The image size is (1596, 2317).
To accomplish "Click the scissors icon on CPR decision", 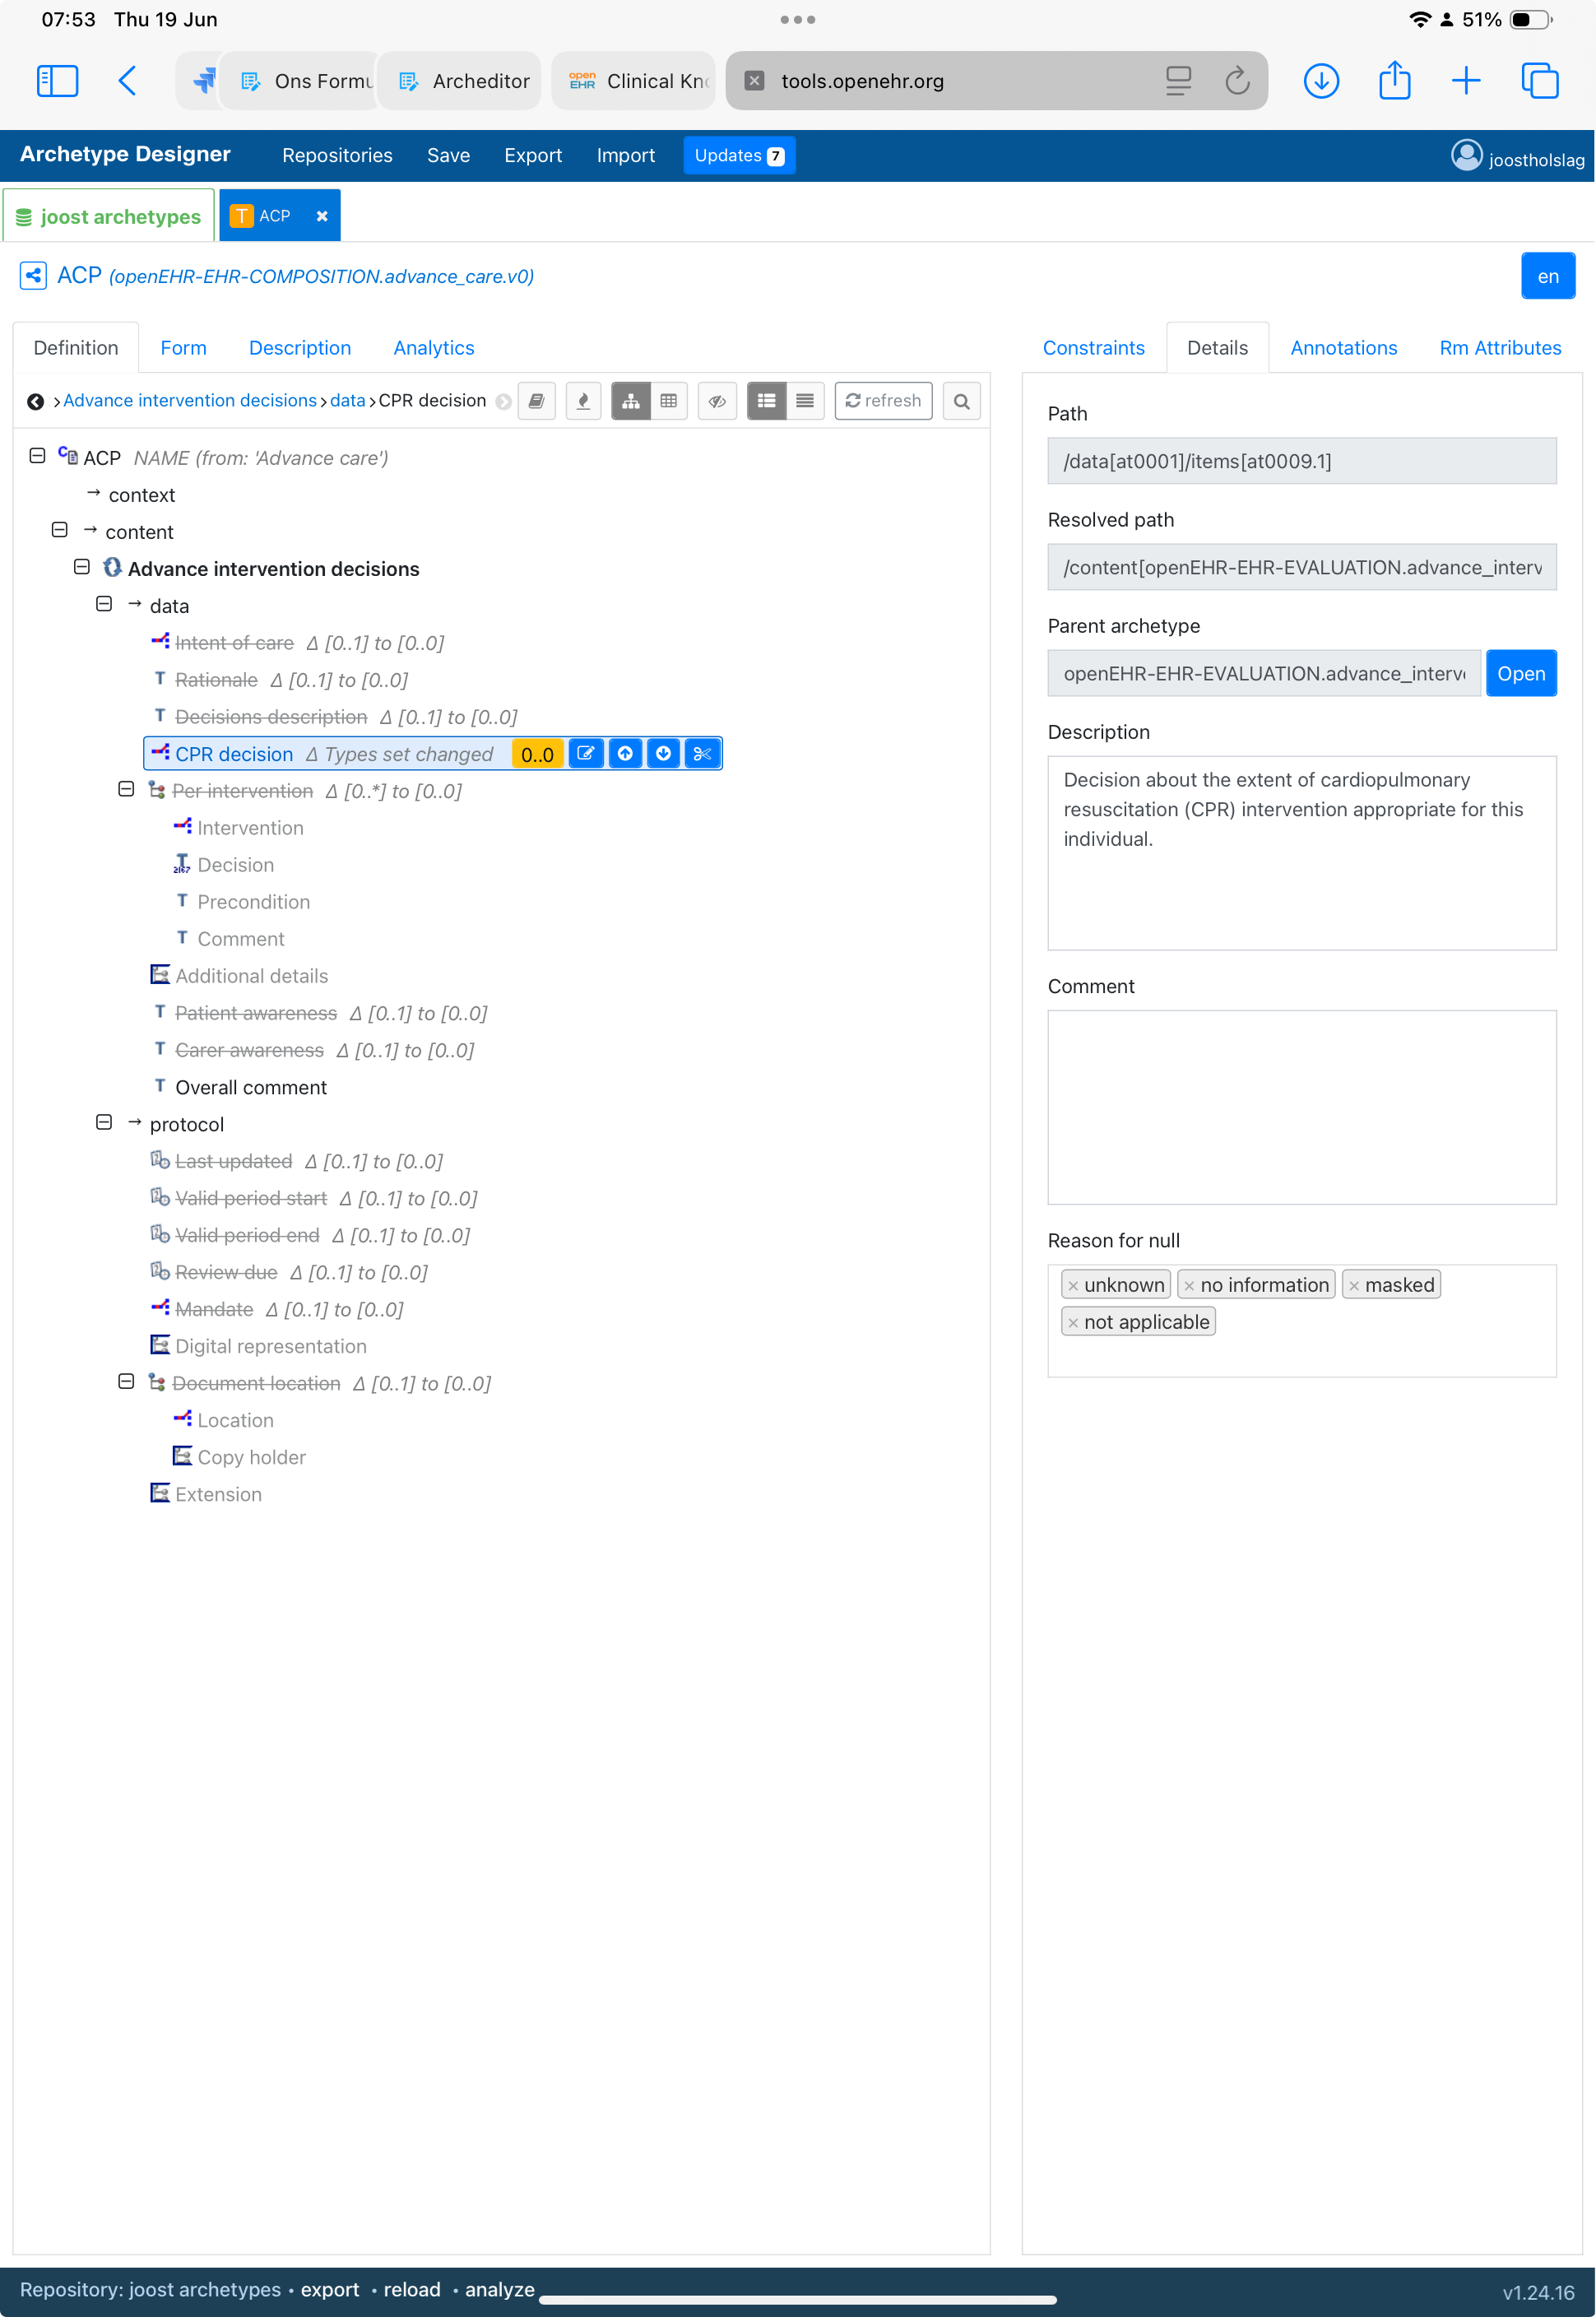I will (702, 754).
